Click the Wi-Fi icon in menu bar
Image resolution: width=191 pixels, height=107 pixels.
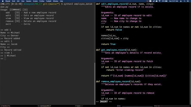tap(159, 1)
